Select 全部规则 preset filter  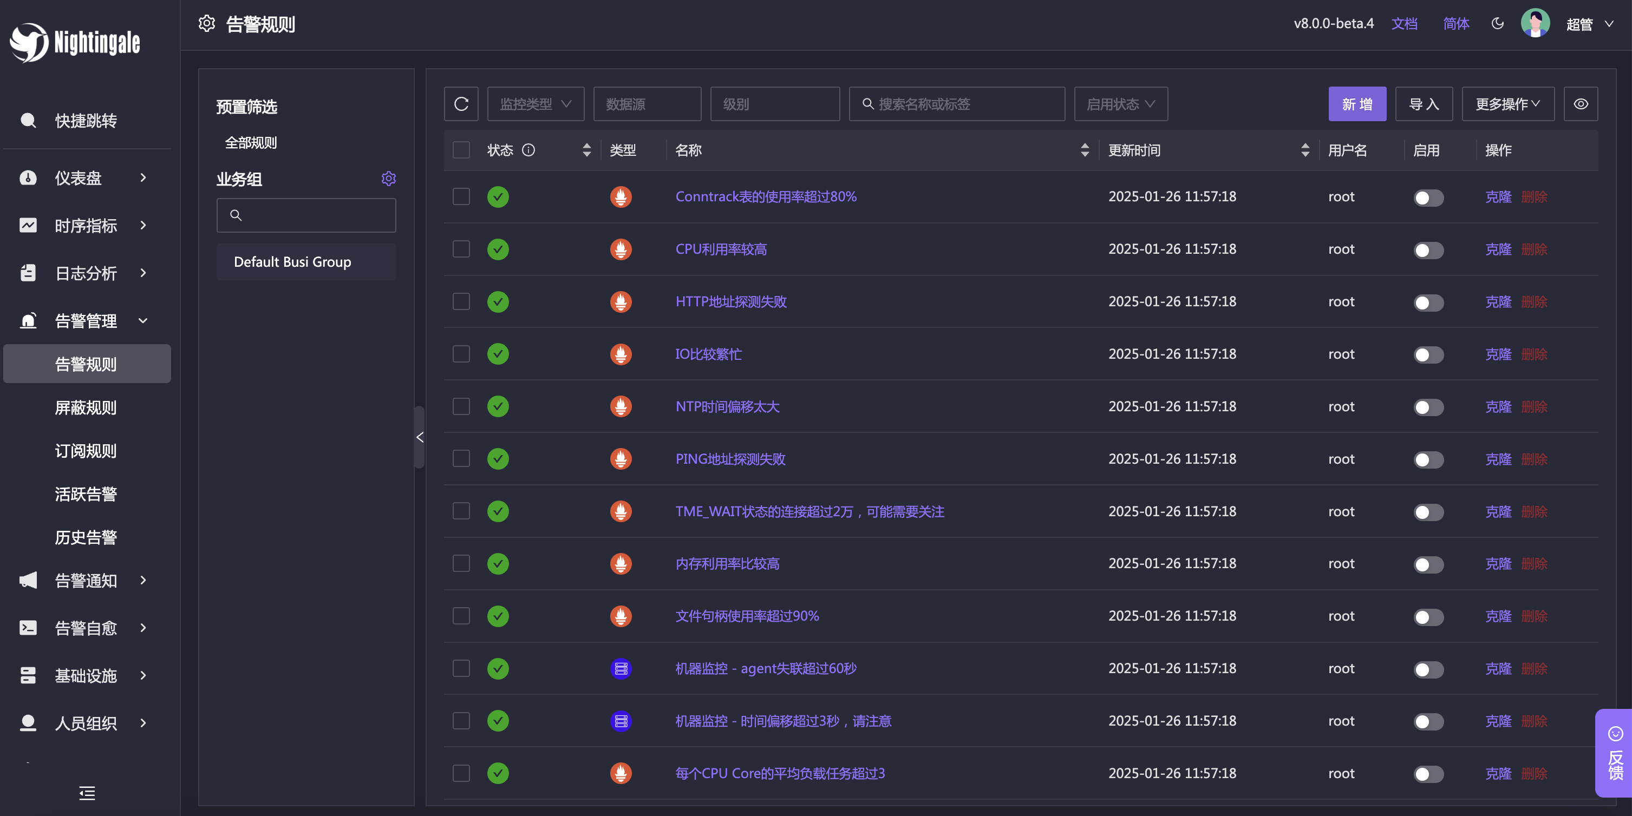point(251,143)
